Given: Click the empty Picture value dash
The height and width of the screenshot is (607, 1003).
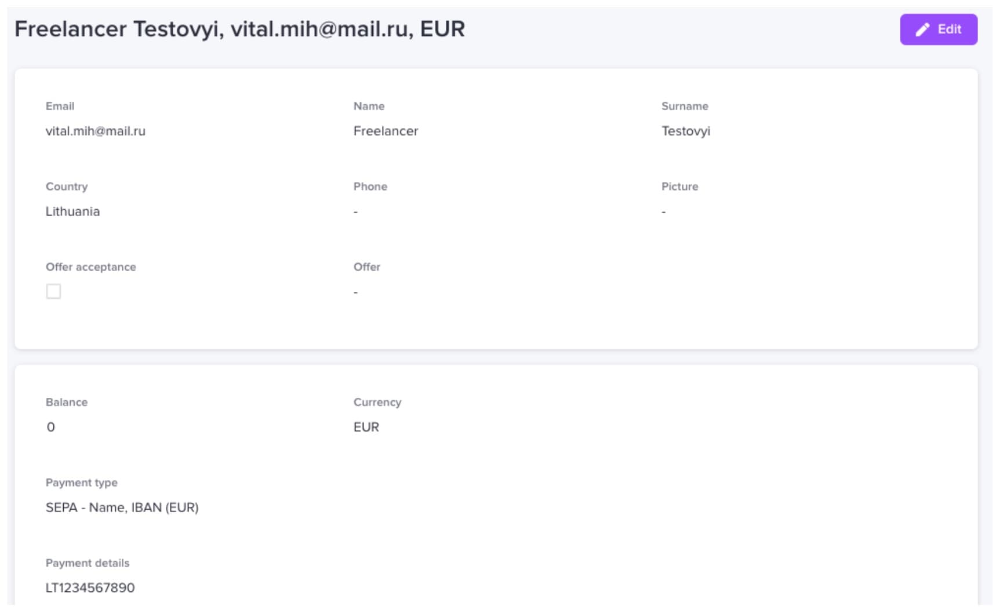Looking at the screenshot, I should tap(663, 212).
